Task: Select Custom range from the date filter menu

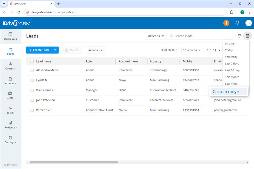Action: click(225, 91)
